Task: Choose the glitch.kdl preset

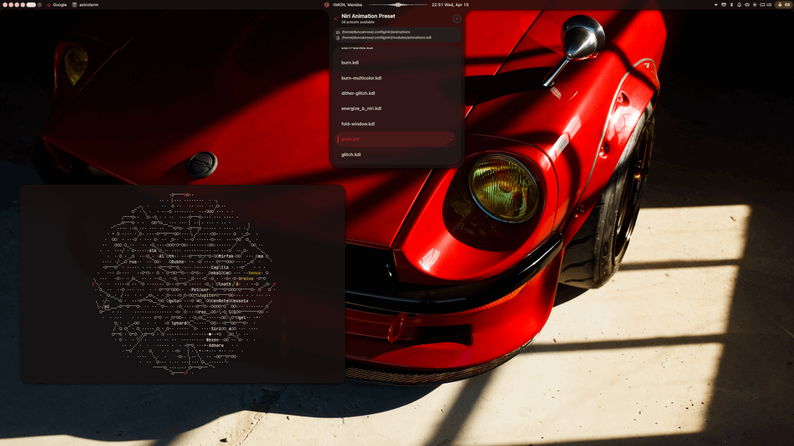Action: pos(396,154)
